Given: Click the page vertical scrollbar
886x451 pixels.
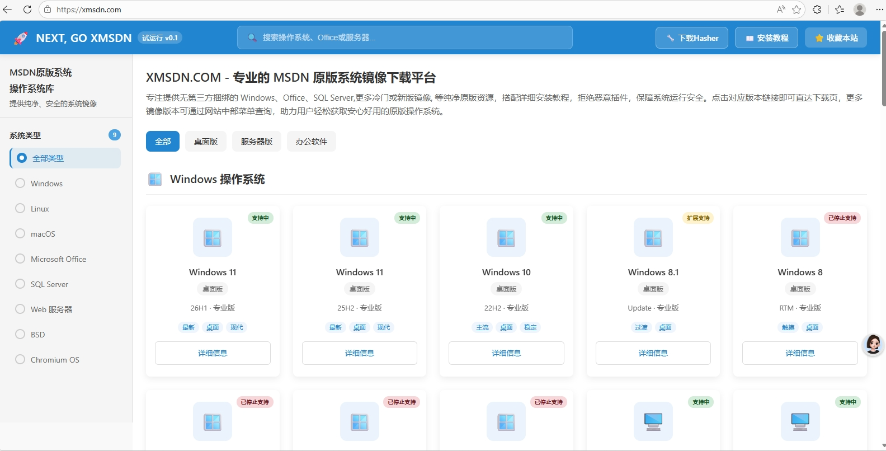Looking at the screenshot, I should [883, 69].
